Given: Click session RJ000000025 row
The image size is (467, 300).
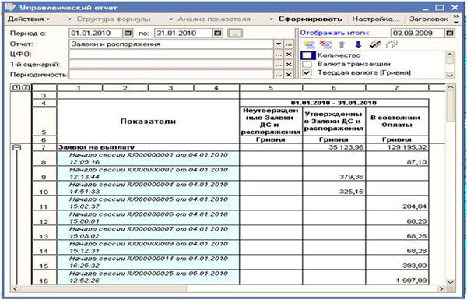Looking at the screenshot, I should point(148,277).
